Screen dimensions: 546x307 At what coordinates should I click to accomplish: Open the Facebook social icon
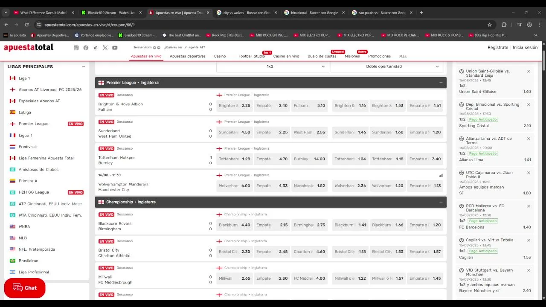point(86,48)
